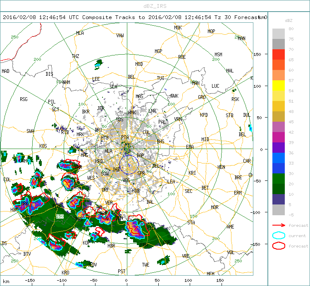
Task: Pick the bright yellow 54-57 dBZ swatch
Action: 278,86
